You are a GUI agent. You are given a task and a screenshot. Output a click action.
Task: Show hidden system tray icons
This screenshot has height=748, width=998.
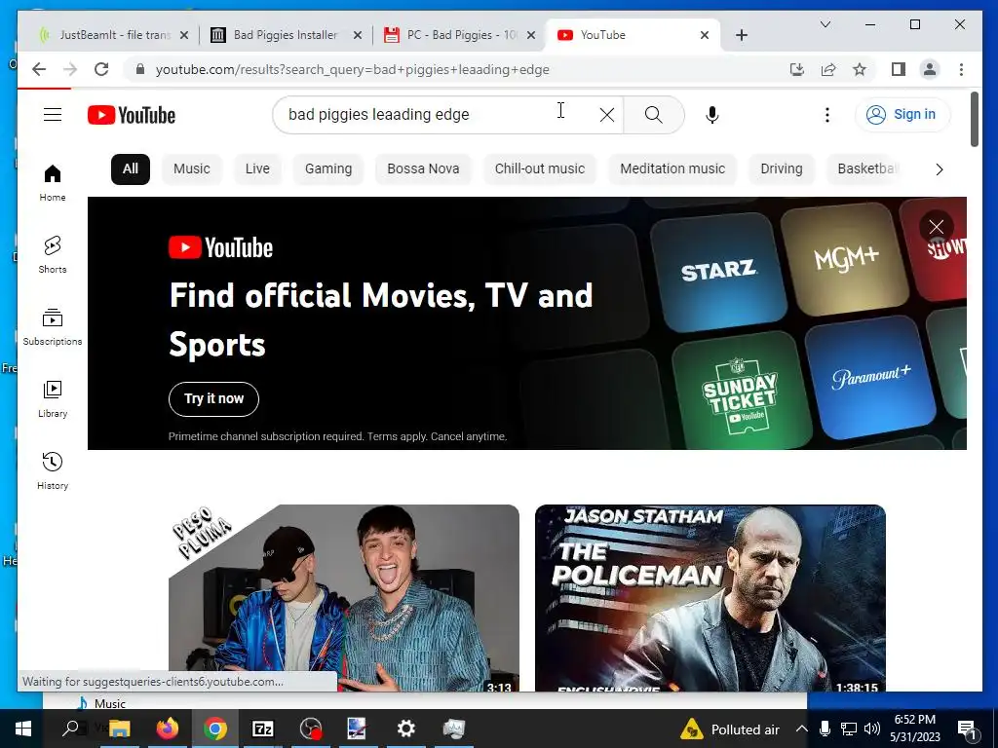(802, 729)
